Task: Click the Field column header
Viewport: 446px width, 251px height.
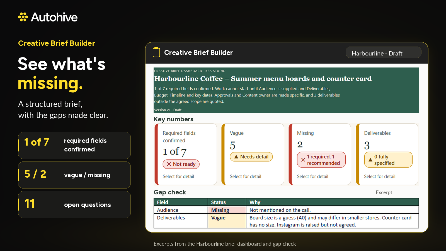Action: [181, 202]
